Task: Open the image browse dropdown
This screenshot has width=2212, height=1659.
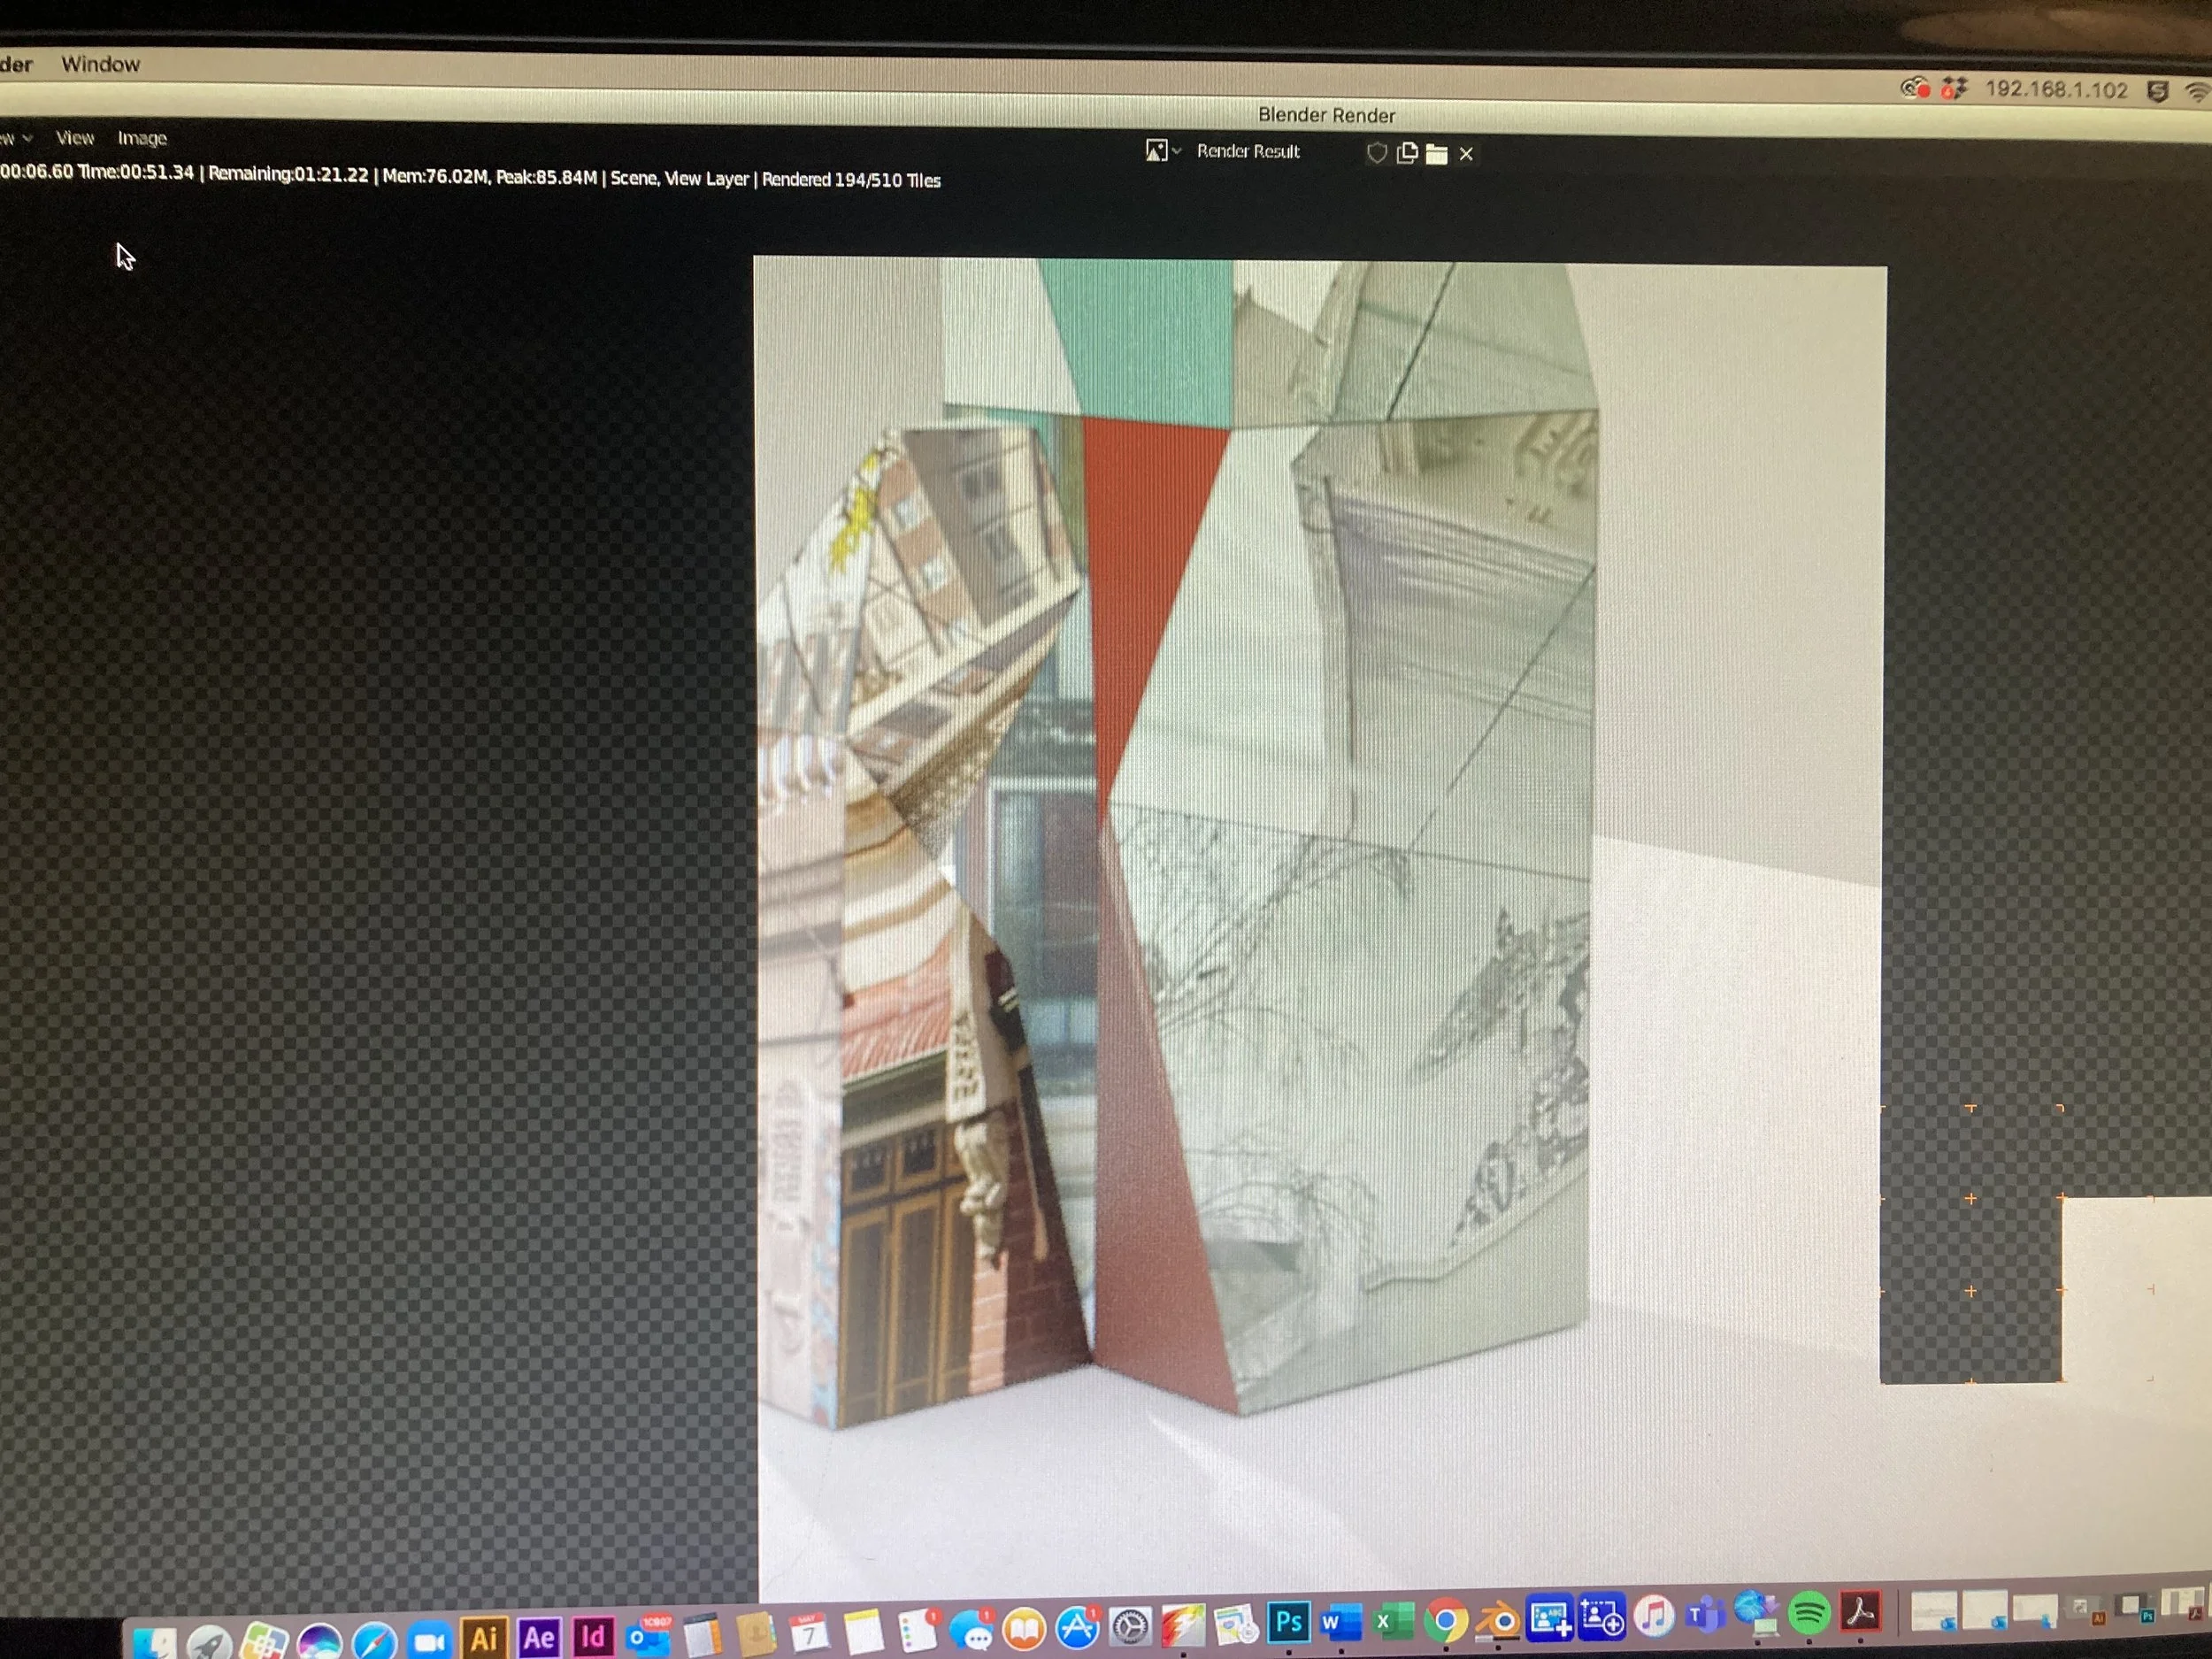Action: pos(1162,151)
